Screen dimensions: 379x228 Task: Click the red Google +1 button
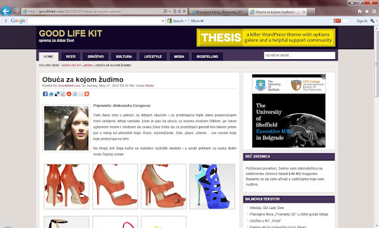337,21
